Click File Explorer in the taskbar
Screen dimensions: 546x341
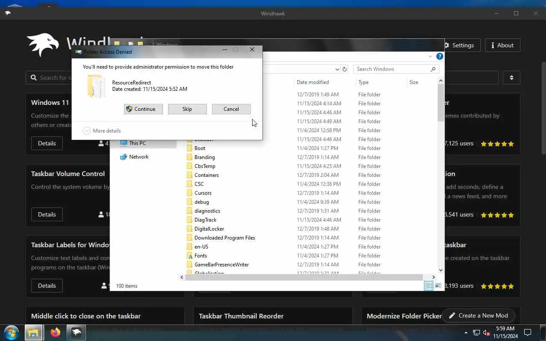[33, 332]
